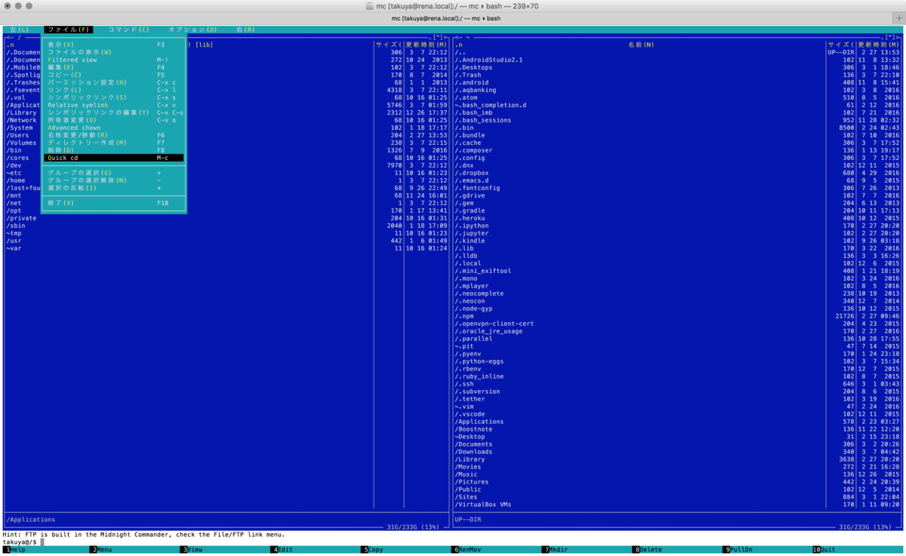Select the /.ssh directory row
This screenshot has width=906, height=556.
(677, 384)
